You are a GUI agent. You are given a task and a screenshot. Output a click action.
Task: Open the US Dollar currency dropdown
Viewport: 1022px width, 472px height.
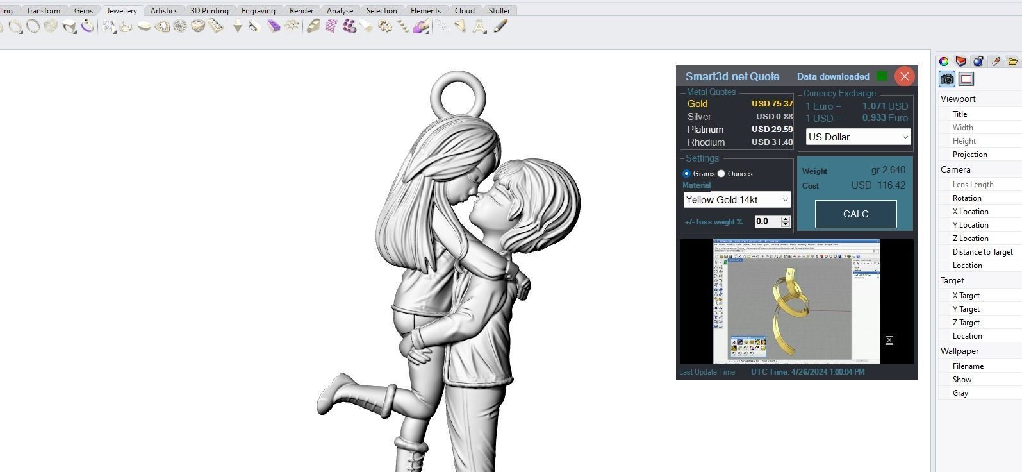coord(858,137)
